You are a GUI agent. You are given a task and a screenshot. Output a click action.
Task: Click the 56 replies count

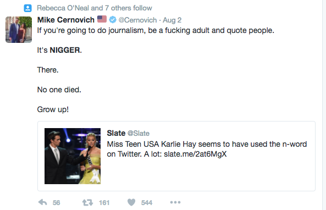[56, 202]
